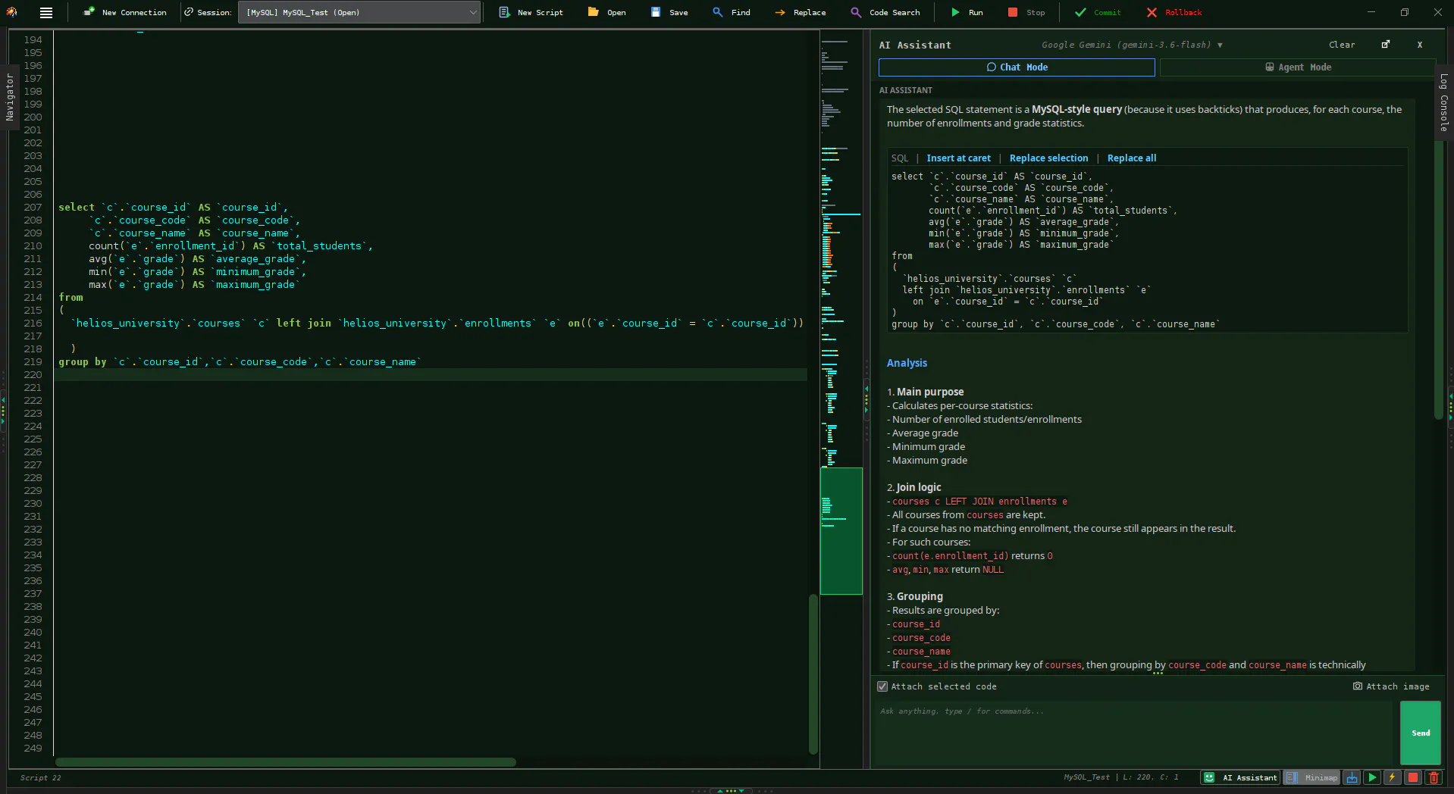Click the Attach image button
1454x794 pixels.
point(1391,686)
